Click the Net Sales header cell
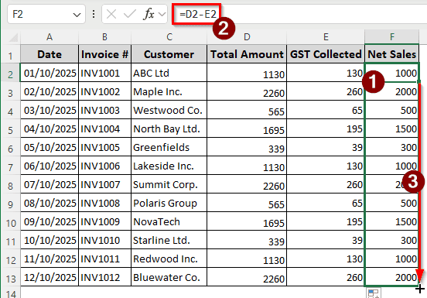 point(392,54)
